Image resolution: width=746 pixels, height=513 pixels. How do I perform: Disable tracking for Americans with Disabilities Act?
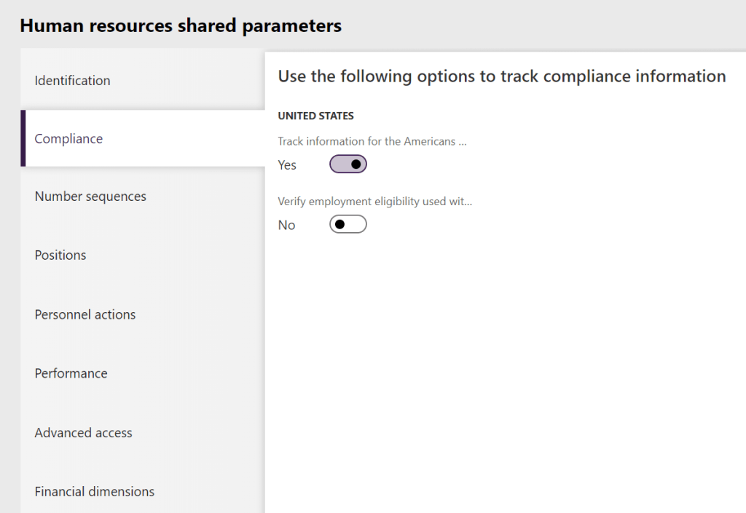[x=348, y=164]
